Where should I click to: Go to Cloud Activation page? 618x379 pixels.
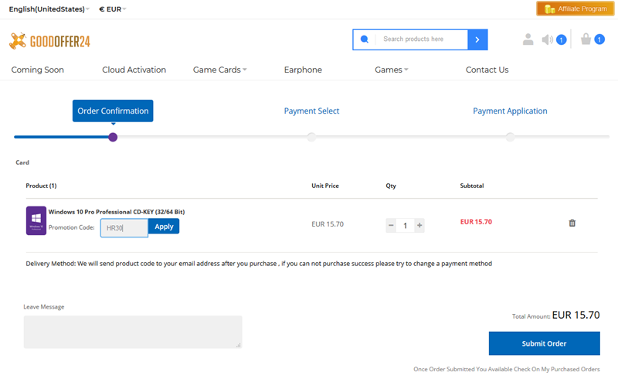(x=134, y=70)
